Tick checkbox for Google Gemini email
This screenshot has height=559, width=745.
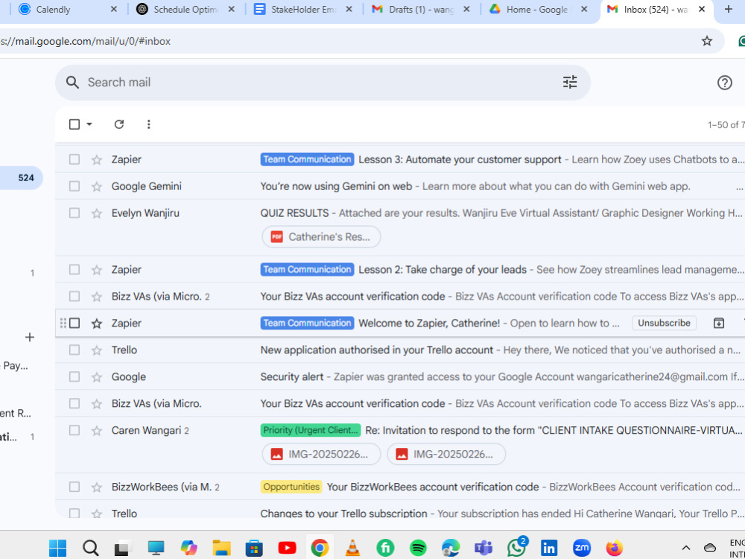click(x=74, y=186)
